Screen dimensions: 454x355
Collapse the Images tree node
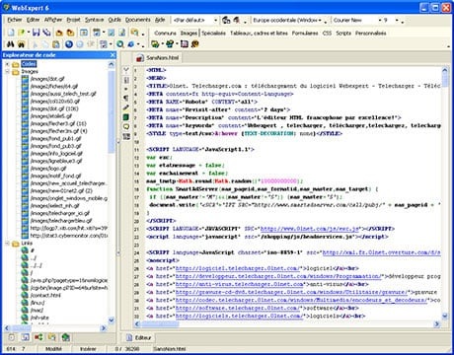[7, 72]
